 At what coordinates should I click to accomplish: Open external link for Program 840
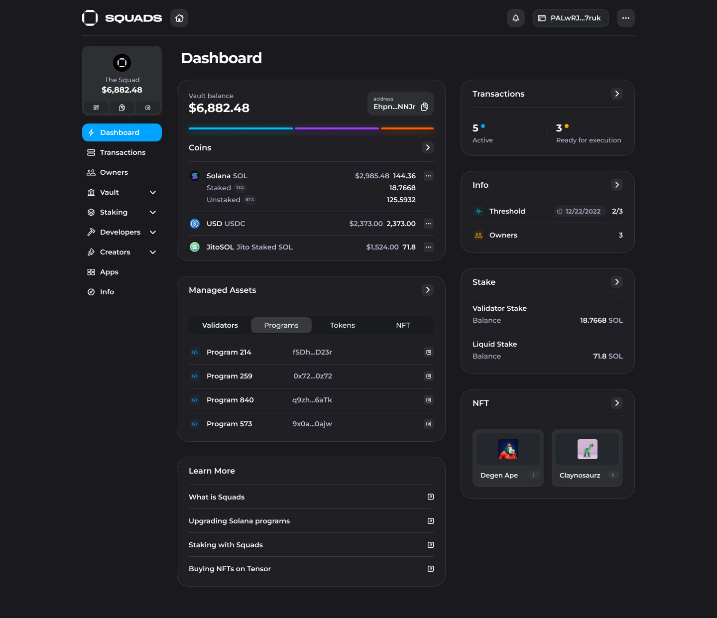click(x=428, y=400)
